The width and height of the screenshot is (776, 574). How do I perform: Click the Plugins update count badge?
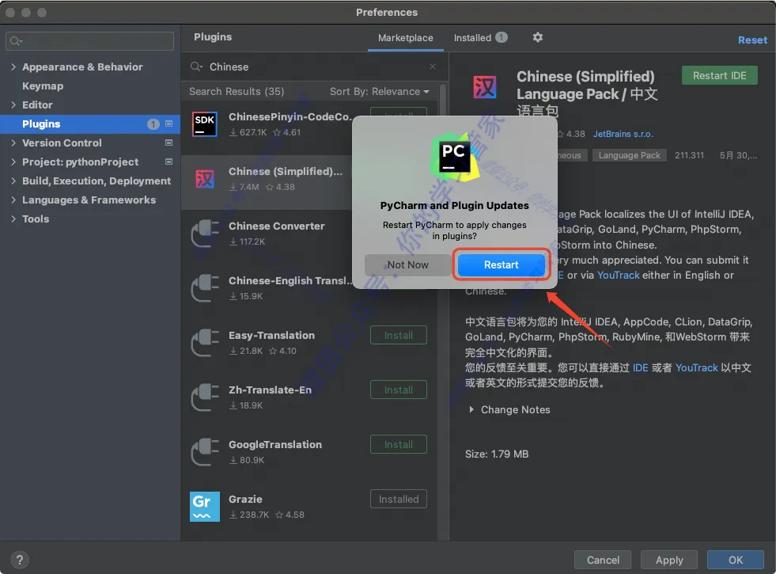153,124
